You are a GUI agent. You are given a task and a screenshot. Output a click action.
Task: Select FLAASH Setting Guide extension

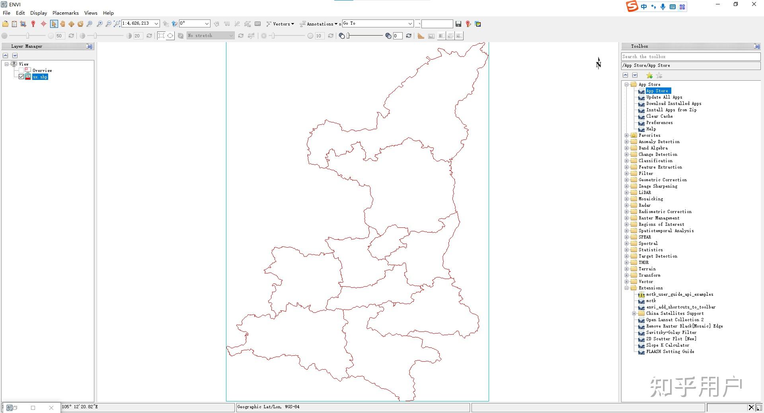[670, 352]
